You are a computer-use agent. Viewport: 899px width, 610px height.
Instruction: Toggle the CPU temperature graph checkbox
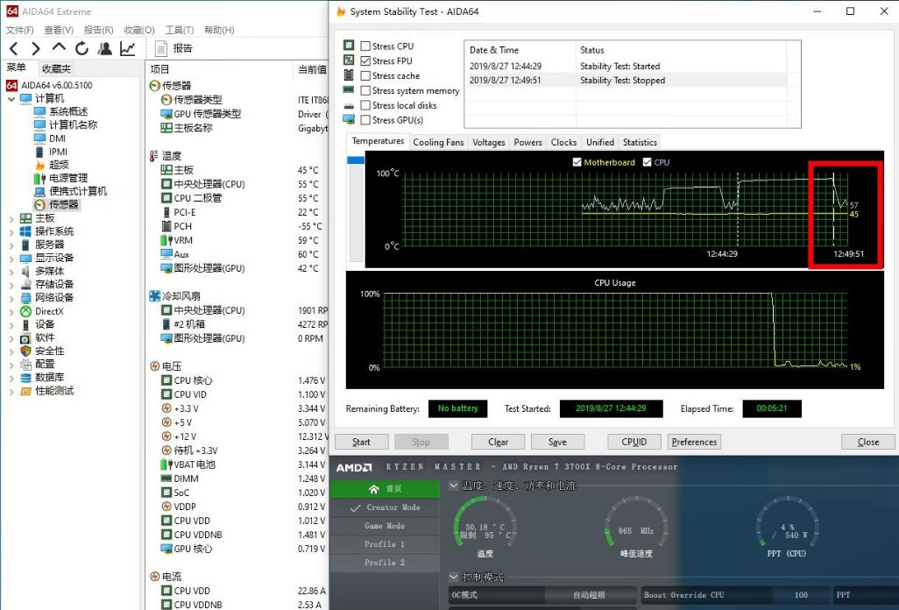tap(647, 162)
